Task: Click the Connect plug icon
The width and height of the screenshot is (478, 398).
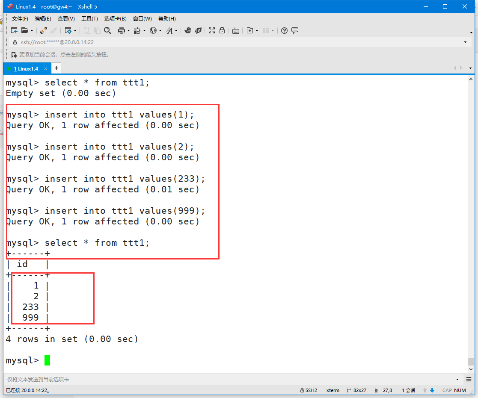Action: (44, 30)
